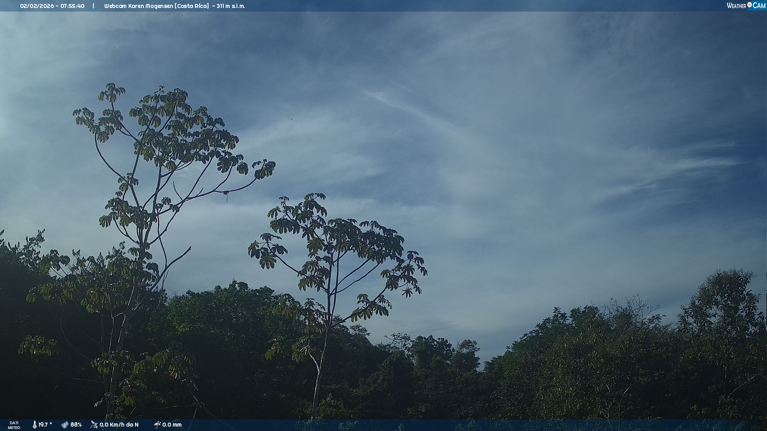
Task: Click the Webcam Karen Mogensen title
Action: [139, 6]
